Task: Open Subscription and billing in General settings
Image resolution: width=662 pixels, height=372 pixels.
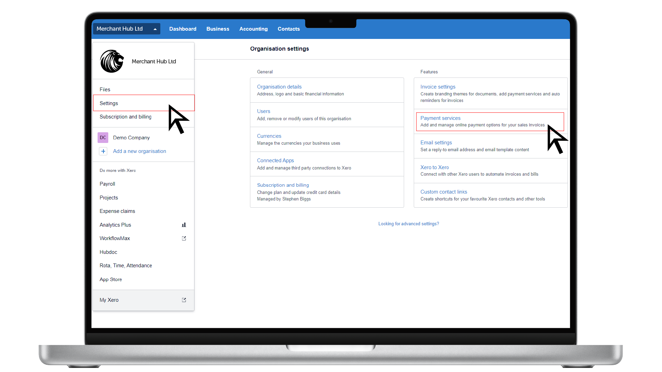Action: click(283, 185)
